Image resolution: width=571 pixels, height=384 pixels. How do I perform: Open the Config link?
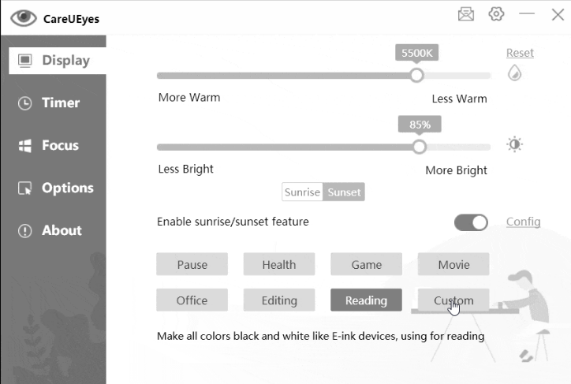tap(523, 222)
